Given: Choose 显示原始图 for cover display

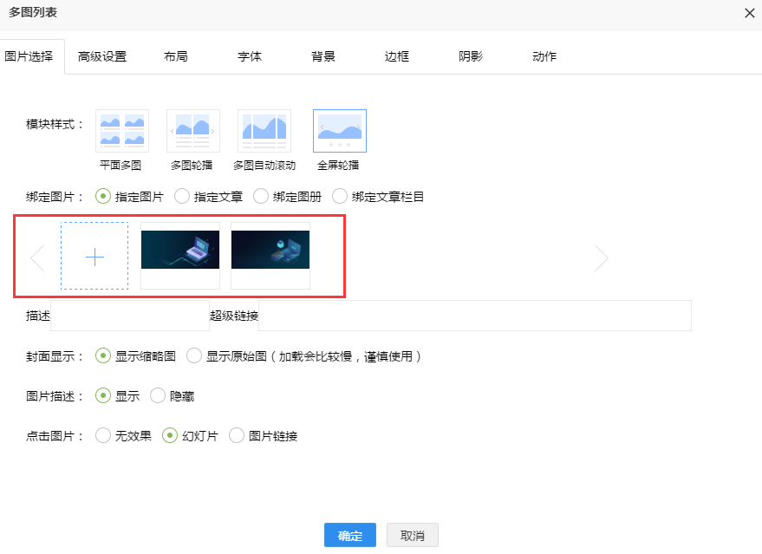Looking at the screenshot, I should point(194,355).
